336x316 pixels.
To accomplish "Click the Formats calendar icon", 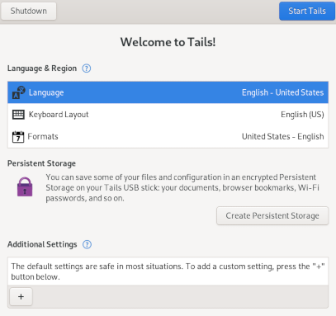I will click(18, 137).
